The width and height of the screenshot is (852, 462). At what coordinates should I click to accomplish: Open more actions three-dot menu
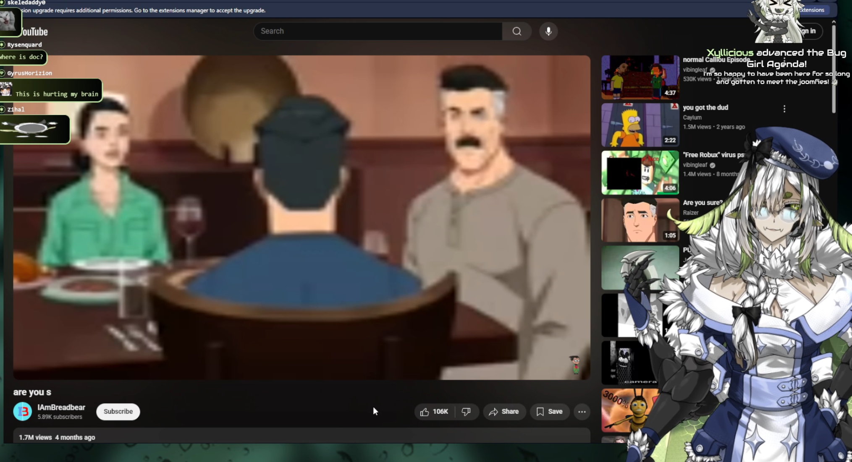[x=582, y=412]
